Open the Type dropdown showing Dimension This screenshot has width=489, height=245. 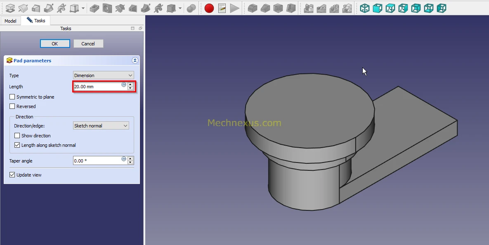tap(103, 75)
